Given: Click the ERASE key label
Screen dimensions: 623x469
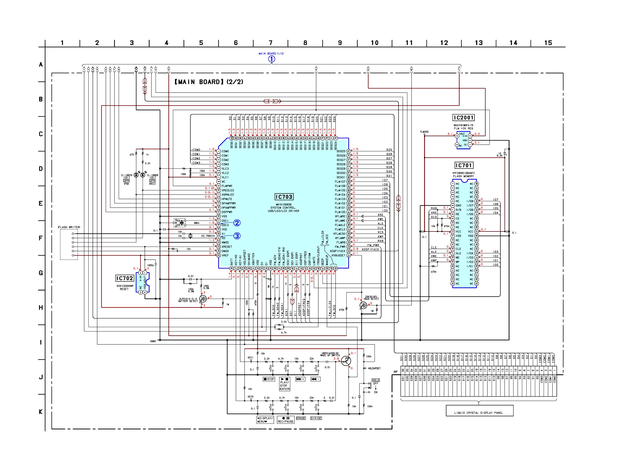Looking at the screenshot, I should point(301,418).
